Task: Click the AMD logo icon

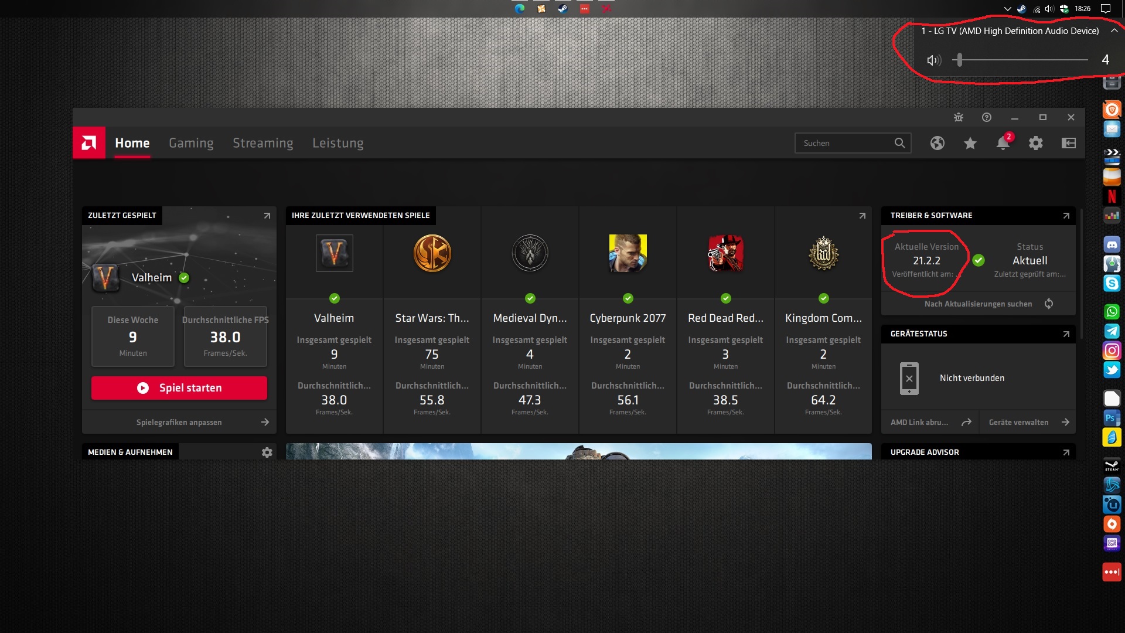Action: point(89,142)
